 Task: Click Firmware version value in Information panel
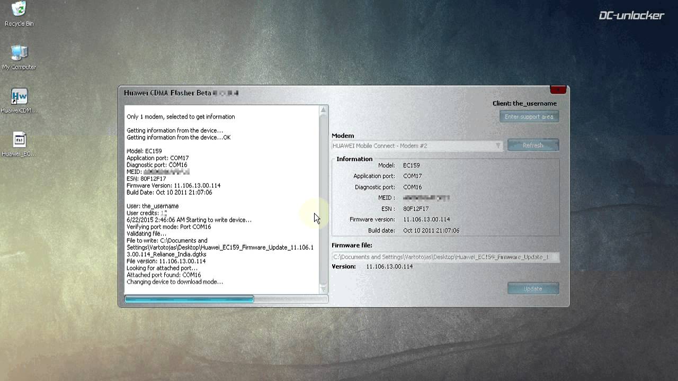426,220
